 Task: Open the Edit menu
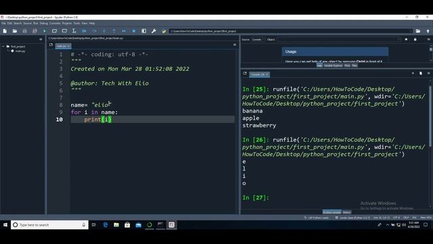[9, 23]
